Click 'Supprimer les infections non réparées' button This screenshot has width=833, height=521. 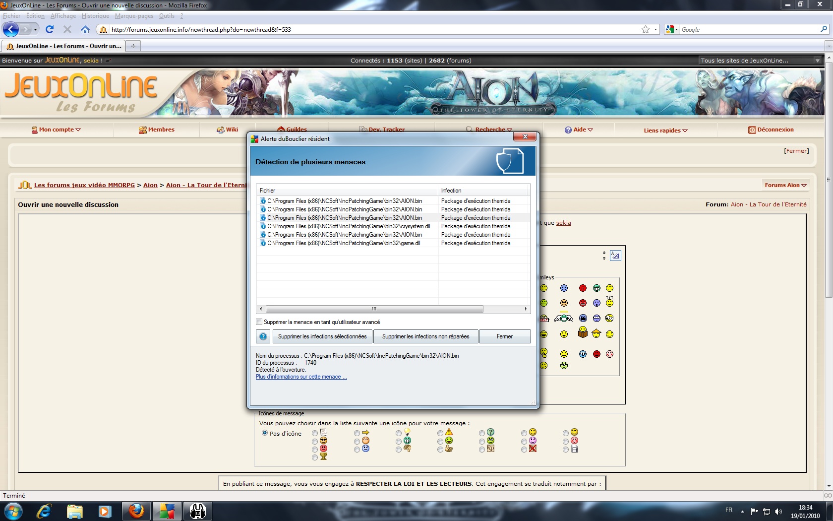[425, 336]
